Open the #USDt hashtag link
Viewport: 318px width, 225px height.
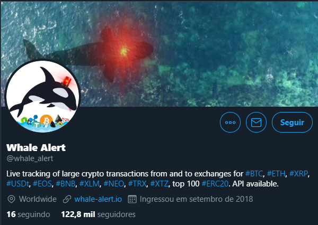pos(17,184)
